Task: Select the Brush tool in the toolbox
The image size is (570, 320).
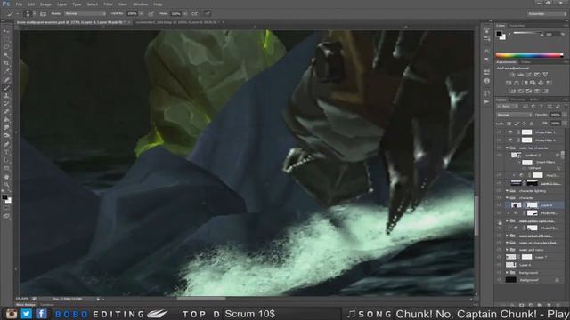Action: pos(6,88)
